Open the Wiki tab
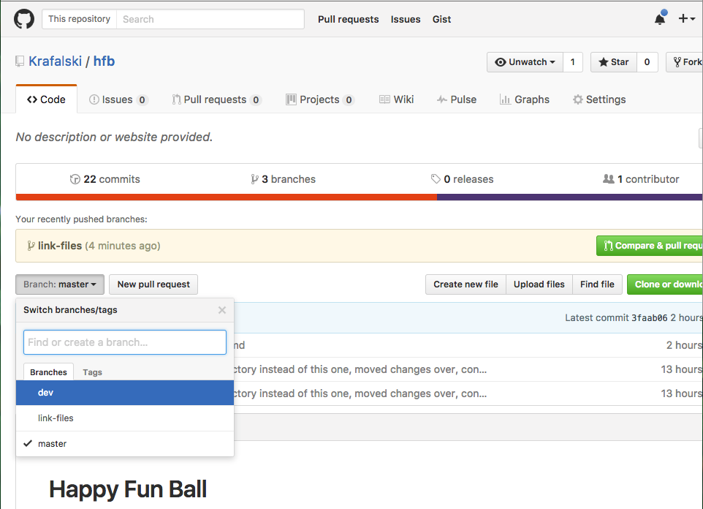This screenshot has width=703, height=509. [x=396, y=99]
